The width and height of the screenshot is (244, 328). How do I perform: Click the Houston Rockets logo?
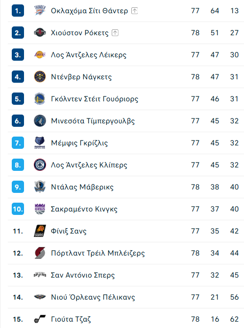pyautogui.click(x=40, y=33)
